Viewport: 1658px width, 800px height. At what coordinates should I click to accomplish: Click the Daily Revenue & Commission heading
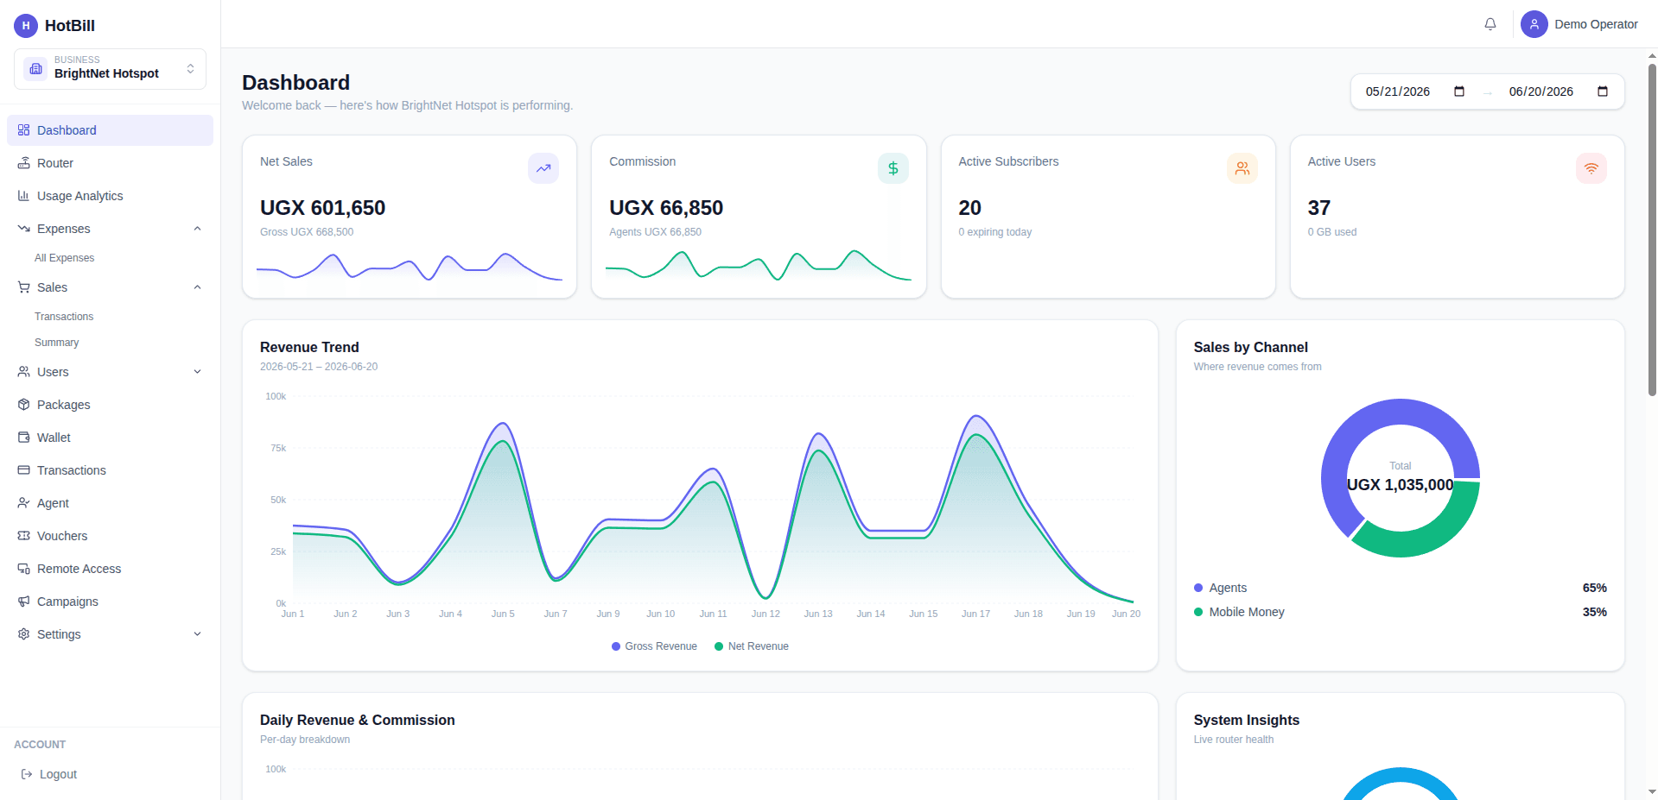[x=358, y=720]
